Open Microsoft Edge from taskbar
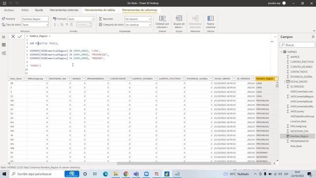Viewport: 316px width, 178px height. point(105,174)
